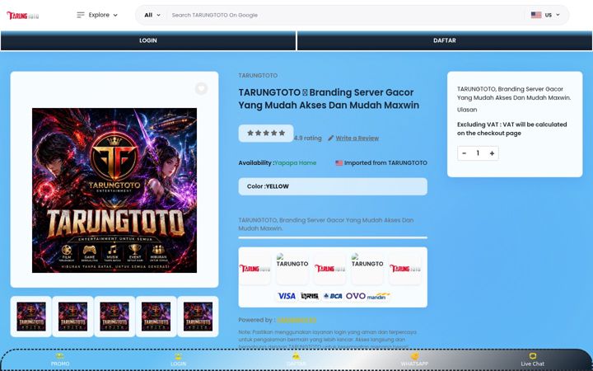Click the QRIS payment logo
The width and height of the screenshot is (593, 371).
tap(310, 296)
